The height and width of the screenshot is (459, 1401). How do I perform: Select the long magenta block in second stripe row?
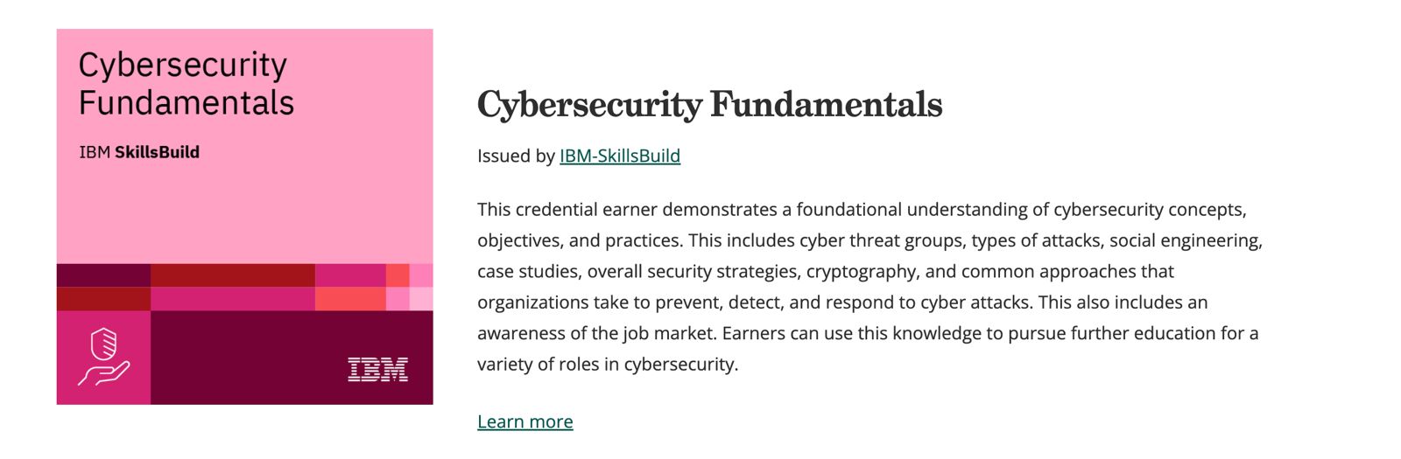(232, 299)
